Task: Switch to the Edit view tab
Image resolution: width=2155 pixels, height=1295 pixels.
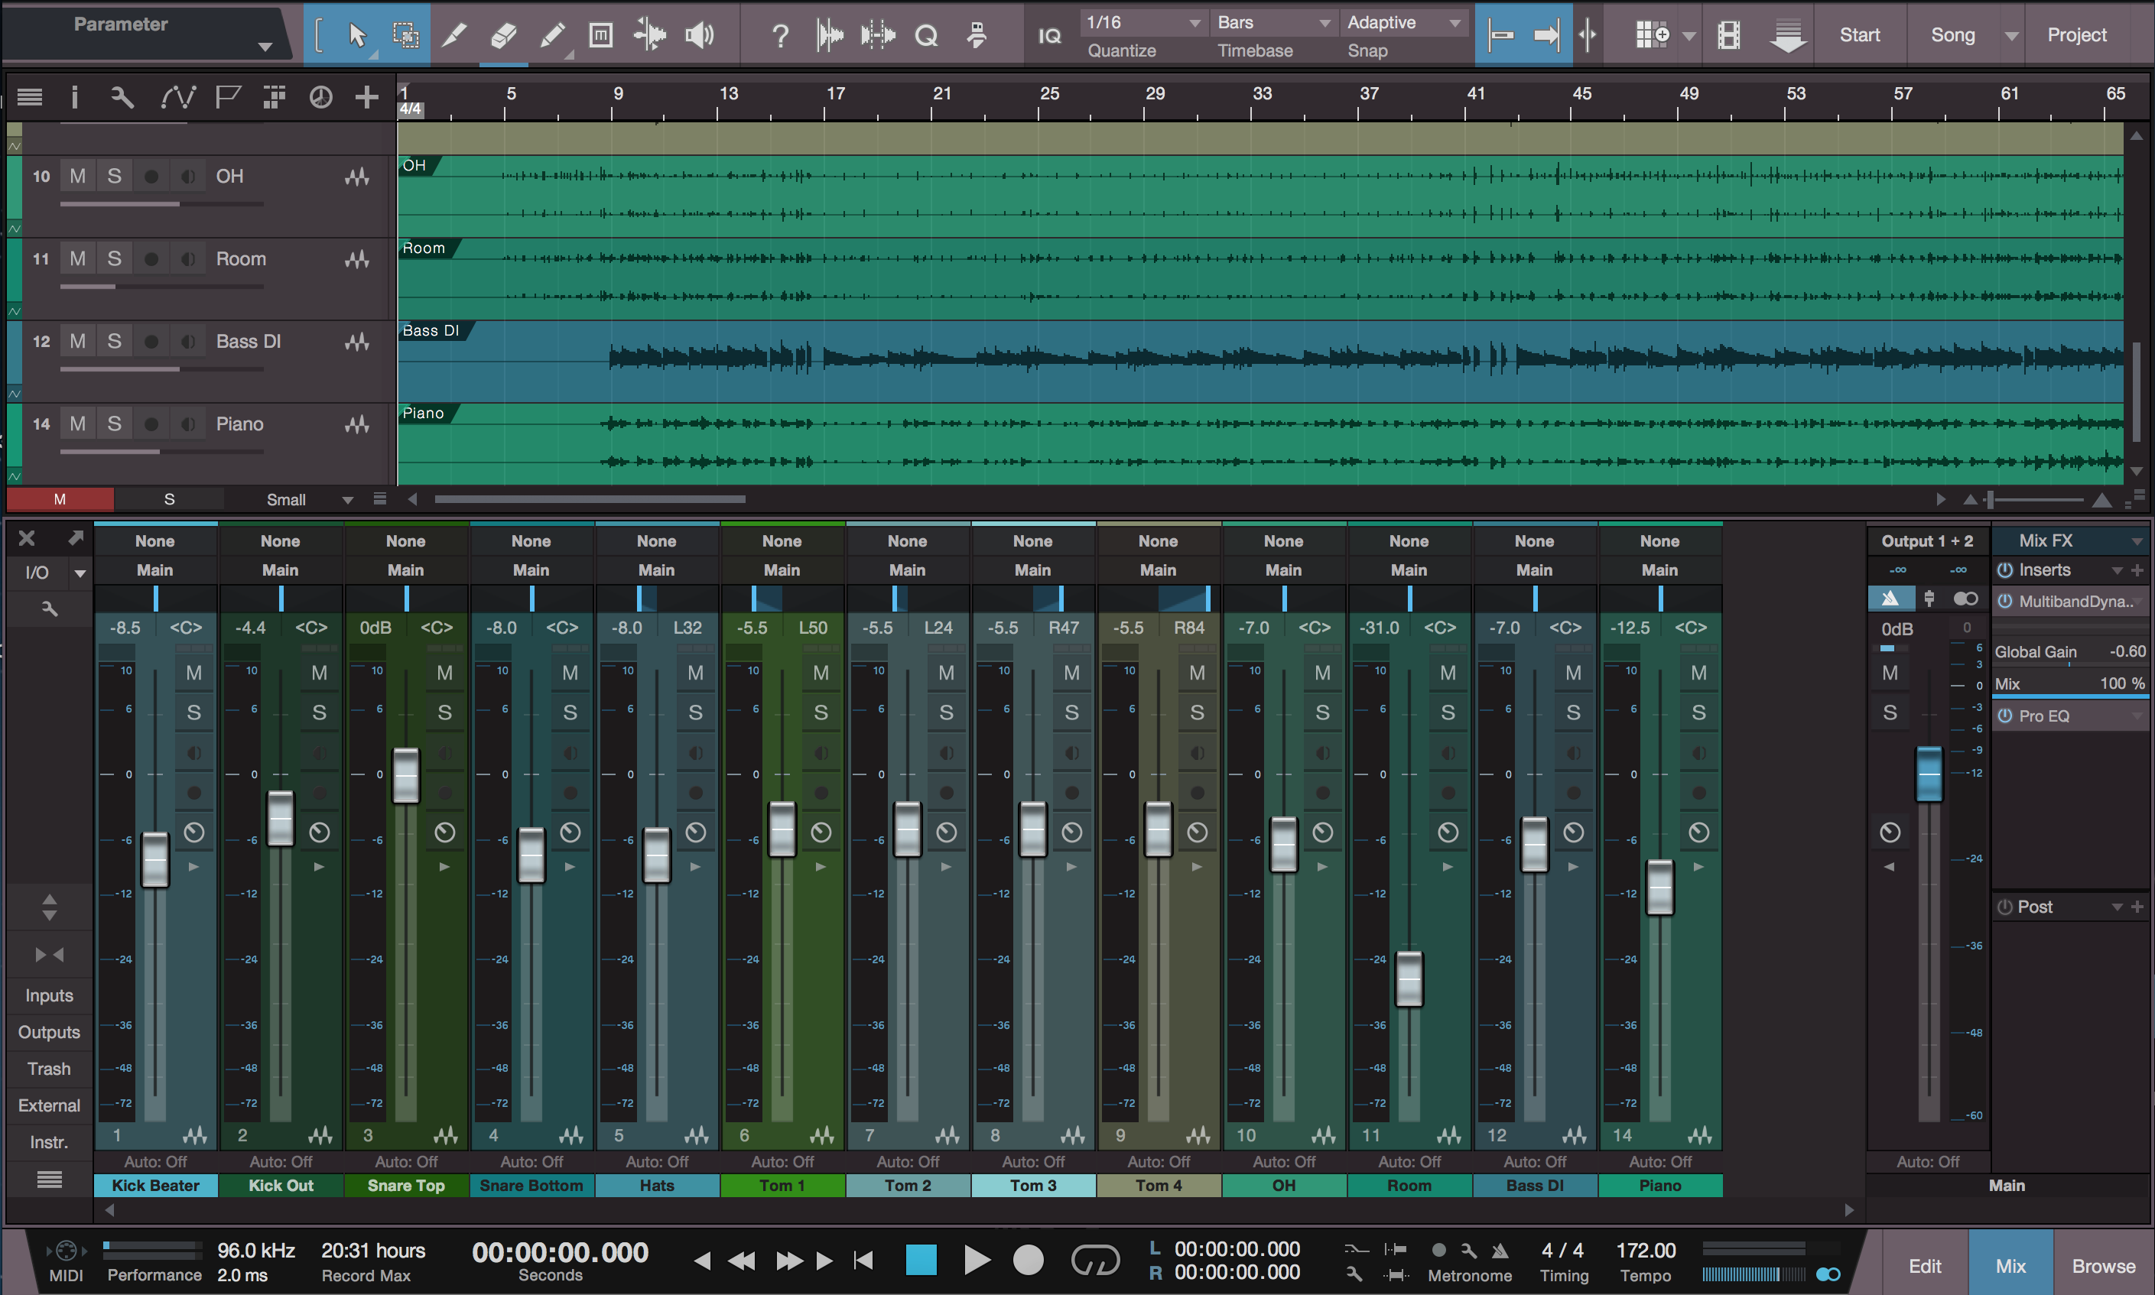Action: 1924,1265
